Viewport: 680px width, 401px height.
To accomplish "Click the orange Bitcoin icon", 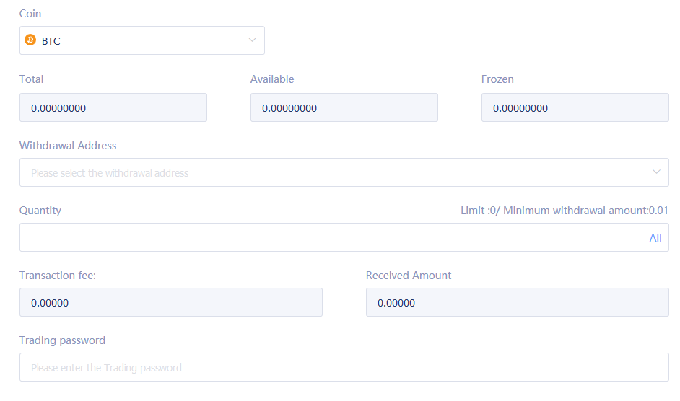I will [x=30, y=40].
